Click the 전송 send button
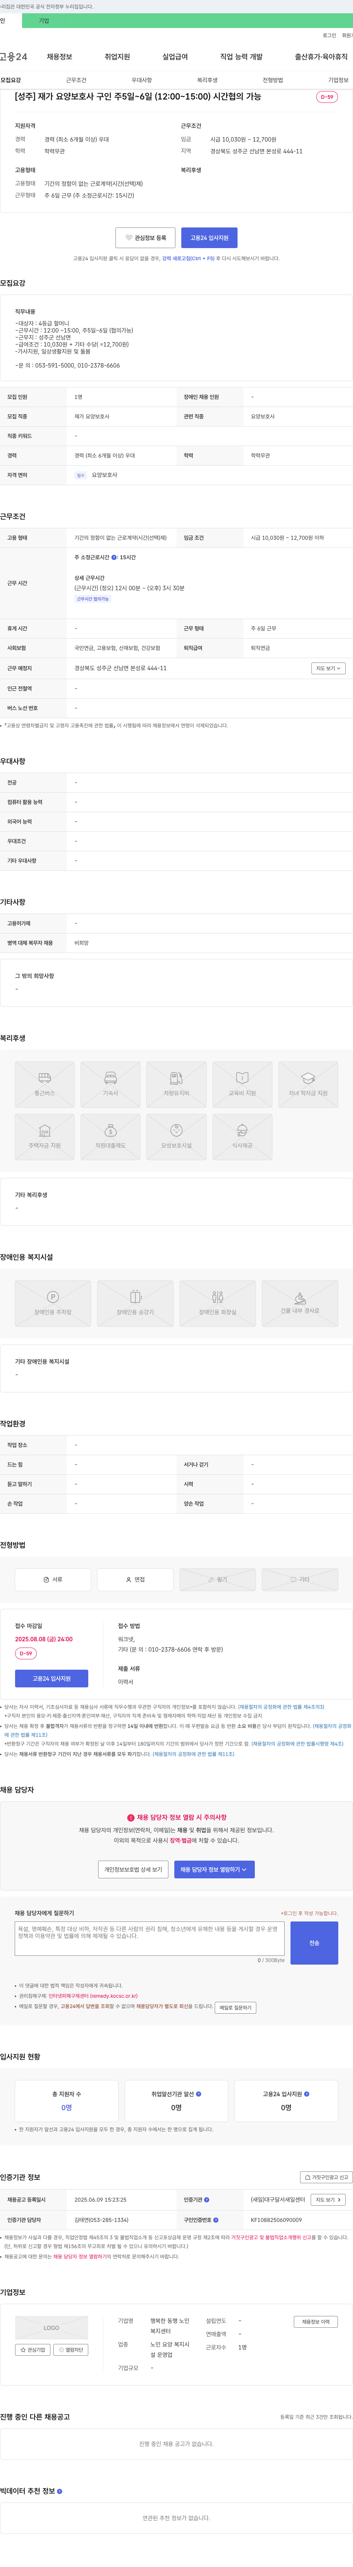The width and height of the screenshot is (353, 2567). point(314,1943)
